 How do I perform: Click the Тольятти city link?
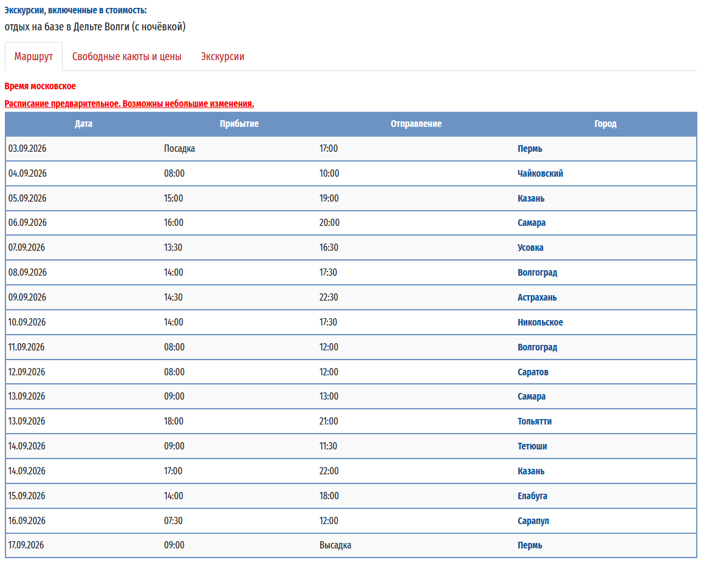[535, 421]
